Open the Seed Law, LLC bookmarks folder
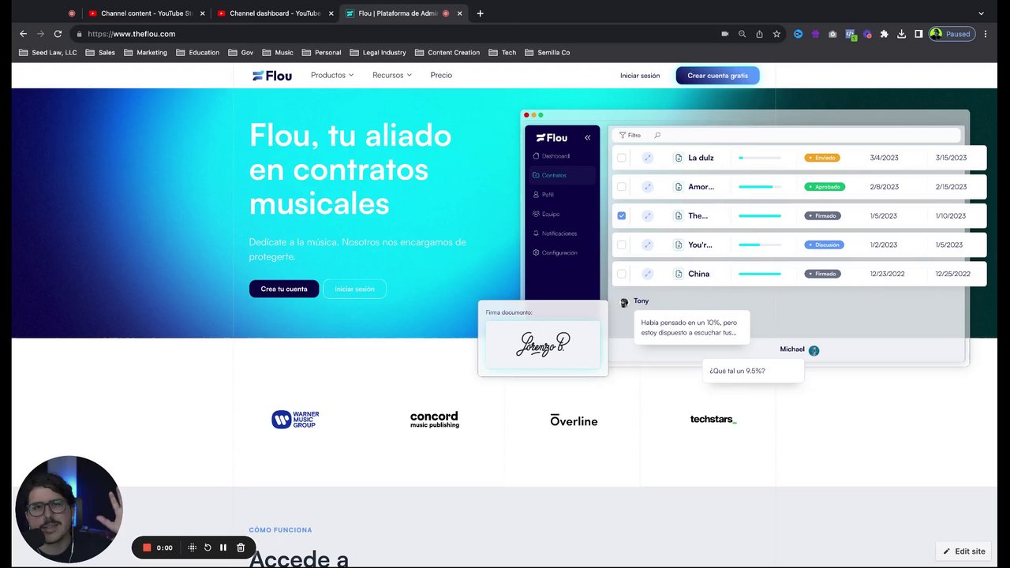Image resolution: width=1010 pixels, height=568 pixels. [x=47, y=53]
